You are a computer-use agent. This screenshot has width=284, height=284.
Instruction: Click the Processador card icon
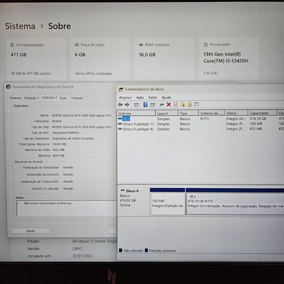(x=206, y=45)
